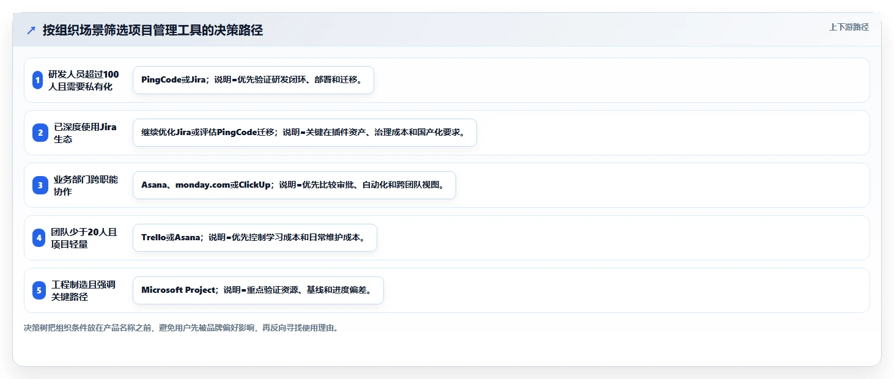Open the Asana、monday.com或ClickUp recommendation box

294,185
